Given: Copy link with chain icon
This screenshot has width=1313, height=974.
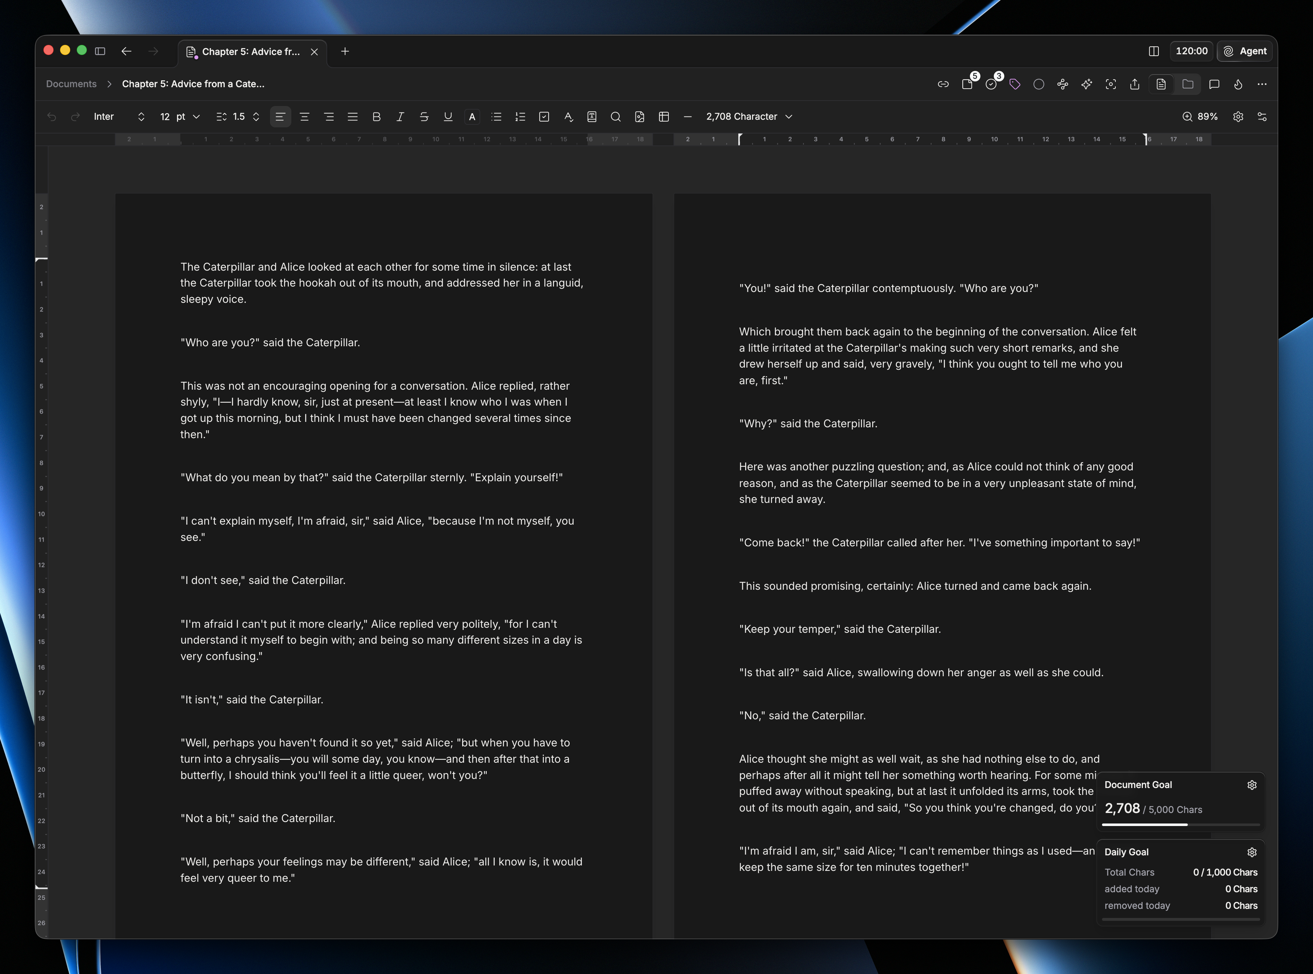Looking at the screenshot, I should [x=943, y=84].
